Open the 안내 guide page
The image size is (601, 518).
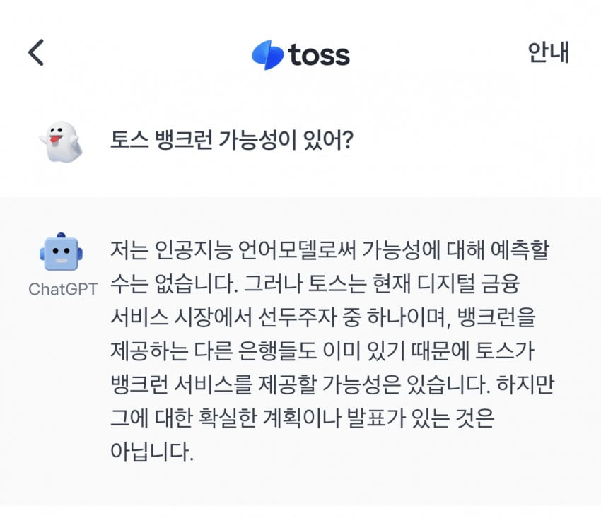[549, 53]
